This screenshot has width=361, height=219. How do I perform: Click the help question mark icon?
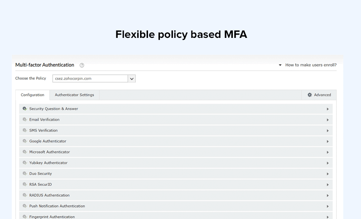point(82,65)
